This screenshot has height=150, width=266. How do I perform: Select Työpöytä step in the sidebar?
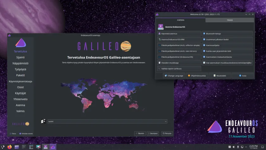(20, 69)
